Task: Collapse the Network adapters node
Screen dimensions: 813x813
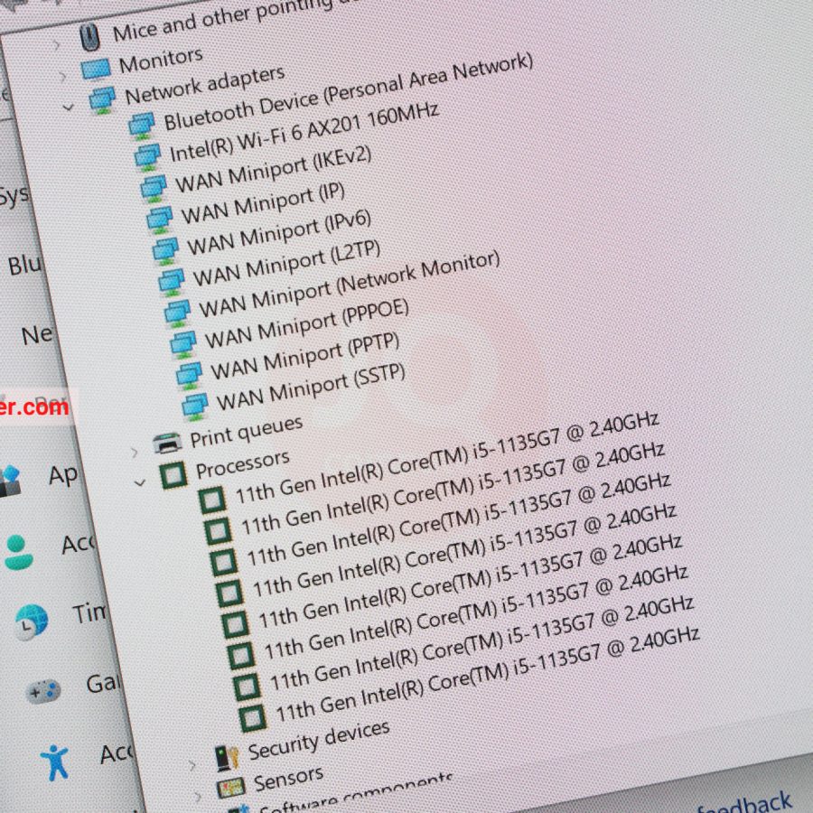Action: [68, 107]
